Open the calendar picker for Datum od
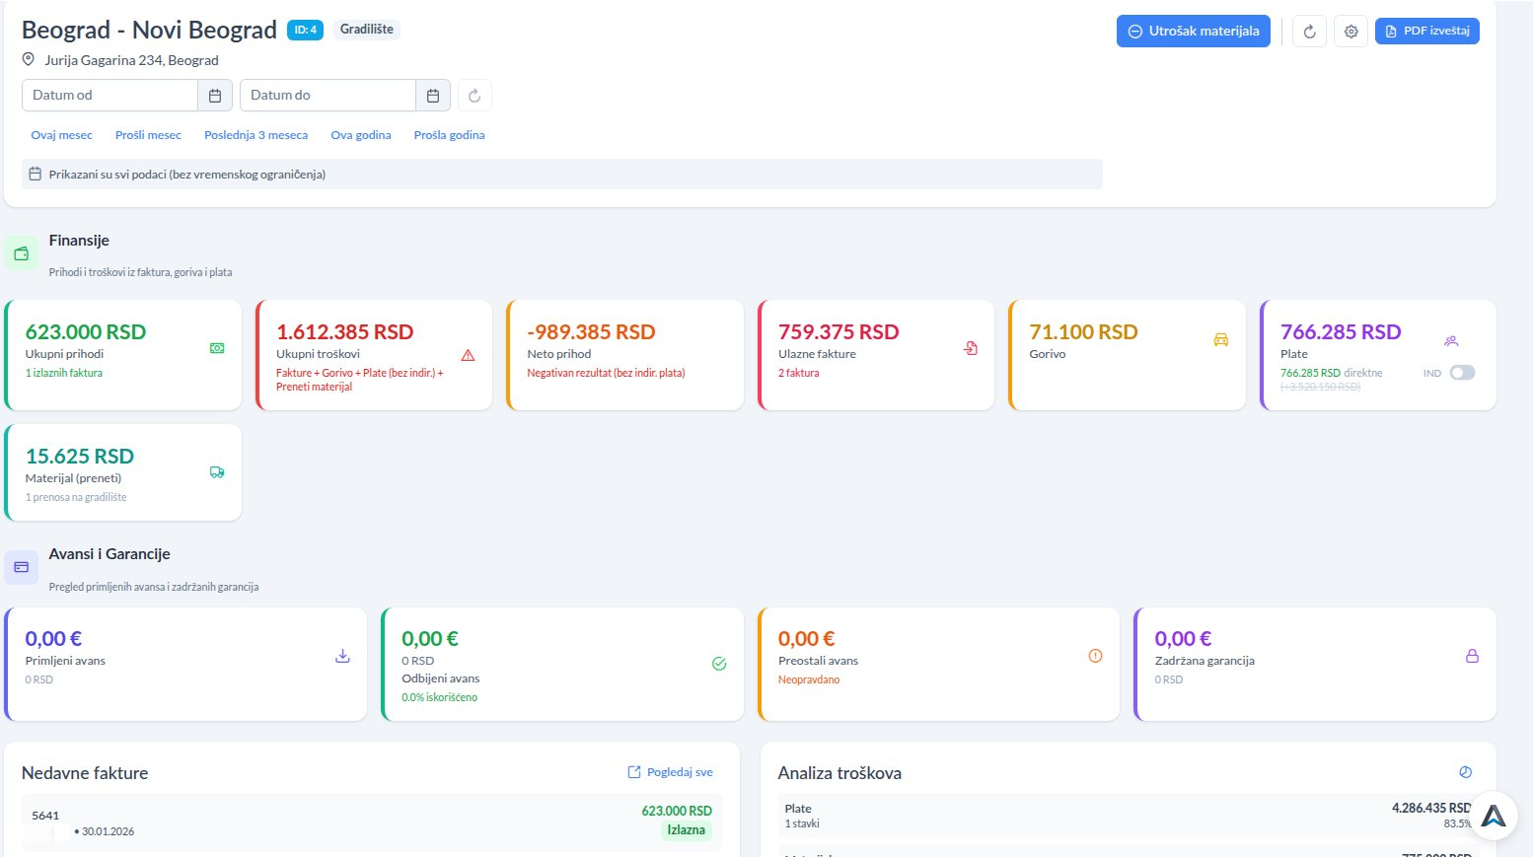This screenshot has height=857, width=1533. click(x=215, y=95)
